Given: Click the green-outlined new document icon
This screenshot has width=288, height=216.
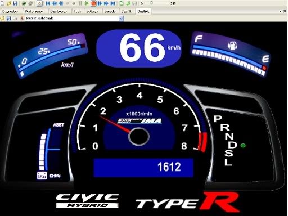Looking at the screenshot, I should pyautogui.click(x=121, y=3).
